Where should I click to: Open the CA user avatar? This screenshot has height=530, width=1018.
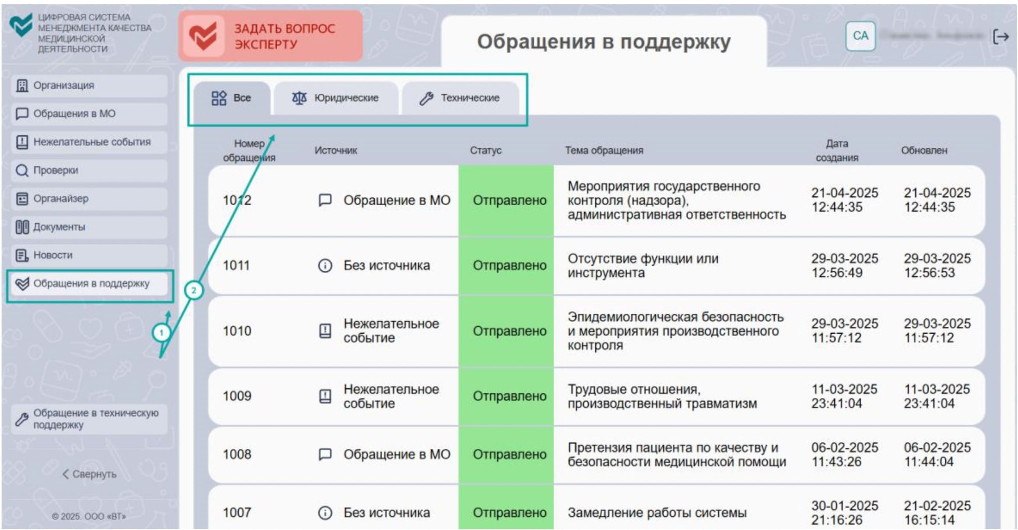pos(860,36)
